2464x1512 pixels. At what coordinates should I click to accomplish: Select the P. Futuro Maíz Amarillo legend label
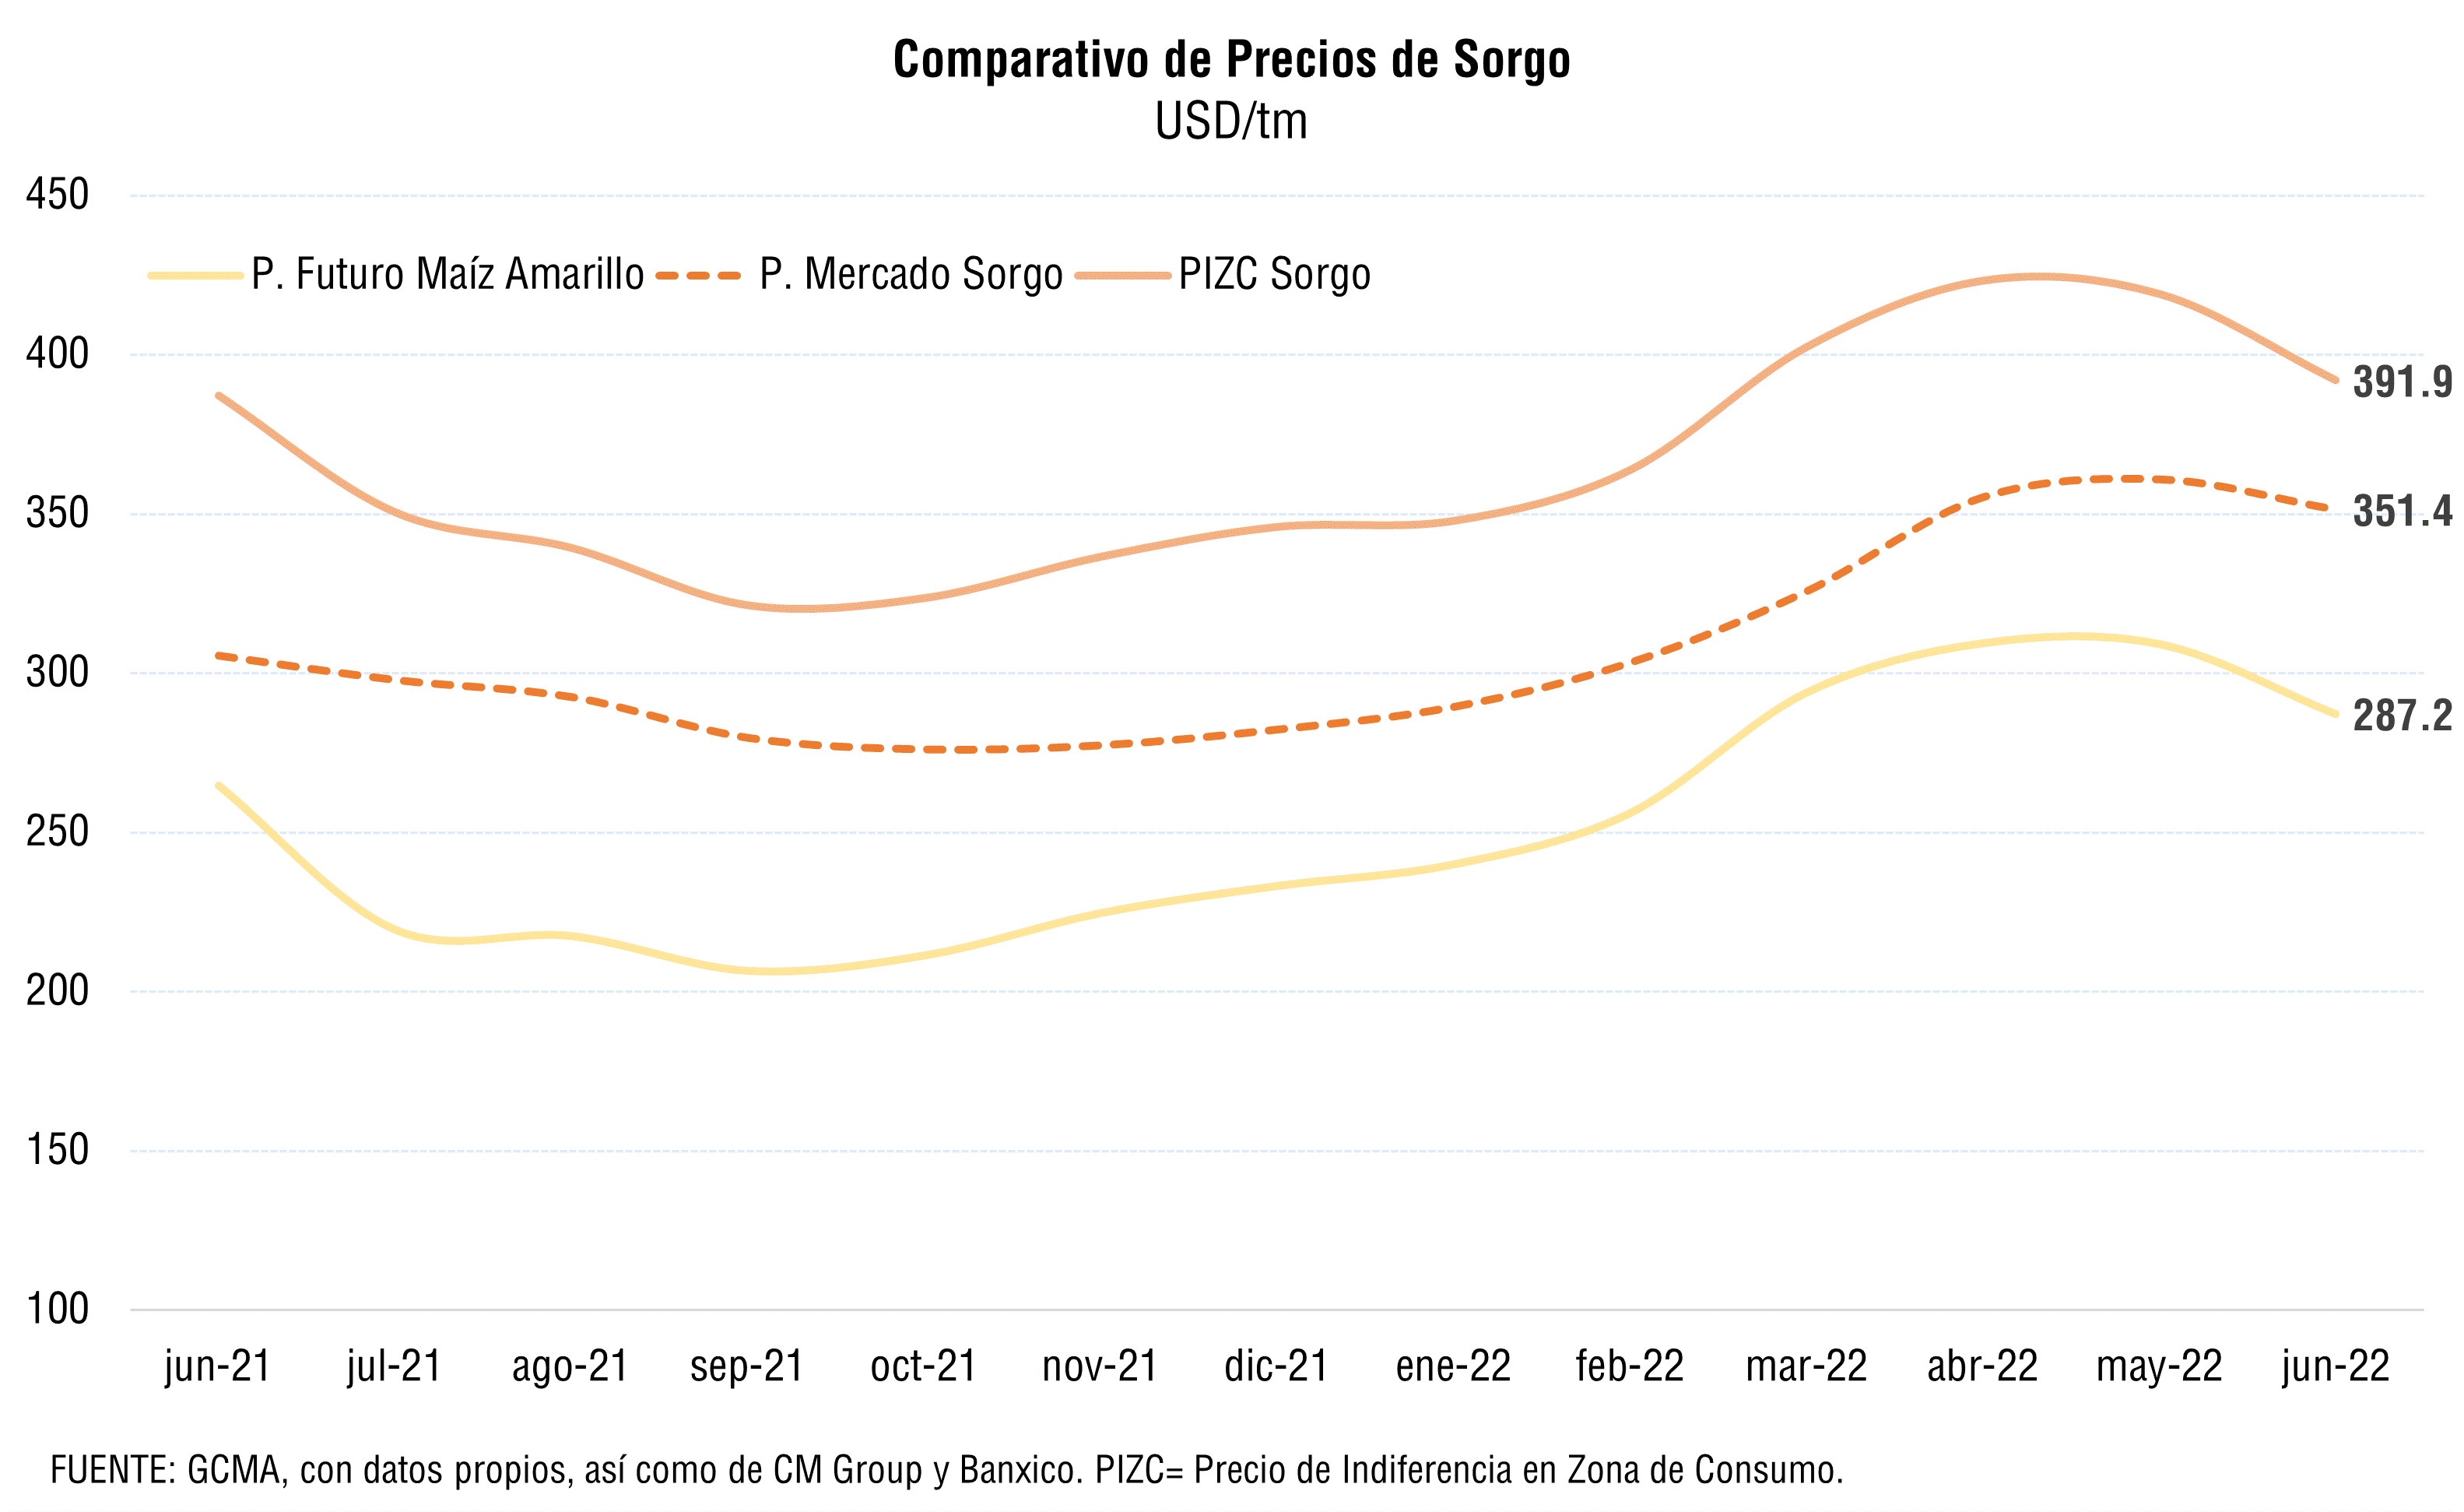coord(447,275)
